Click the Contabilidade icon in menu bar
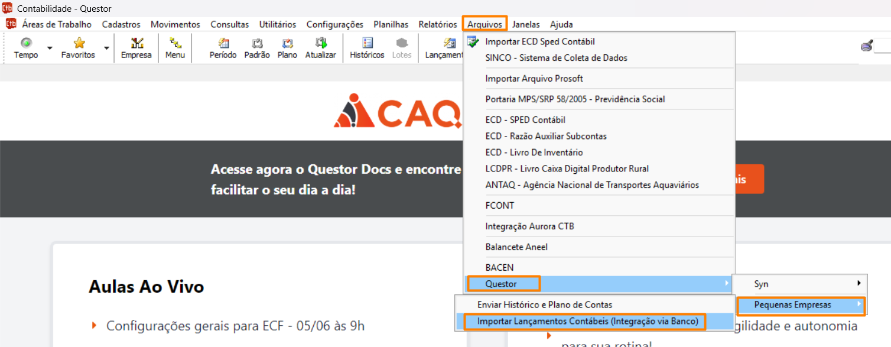The height and width of the screenshot is (347, 891). [x=11, y=24]
